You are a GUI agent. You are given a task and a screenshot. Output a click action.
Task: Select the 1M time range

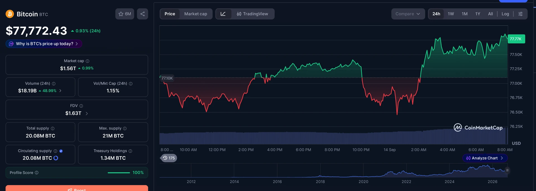(x=465, y=14)
